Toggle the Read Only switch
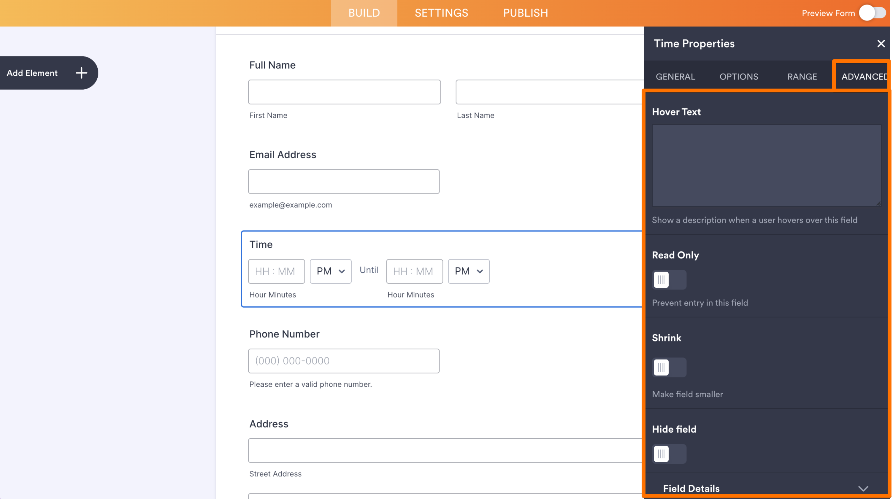The image size is (893, 499). click(669, 279)
